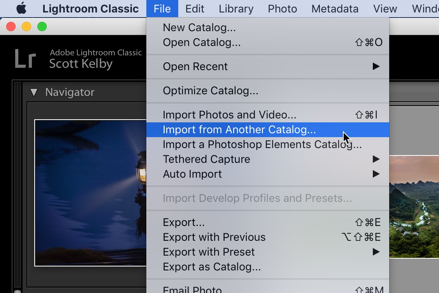Select "Export..." from the menu
Viewport: 439px width, 293px height.
point(183,222)
